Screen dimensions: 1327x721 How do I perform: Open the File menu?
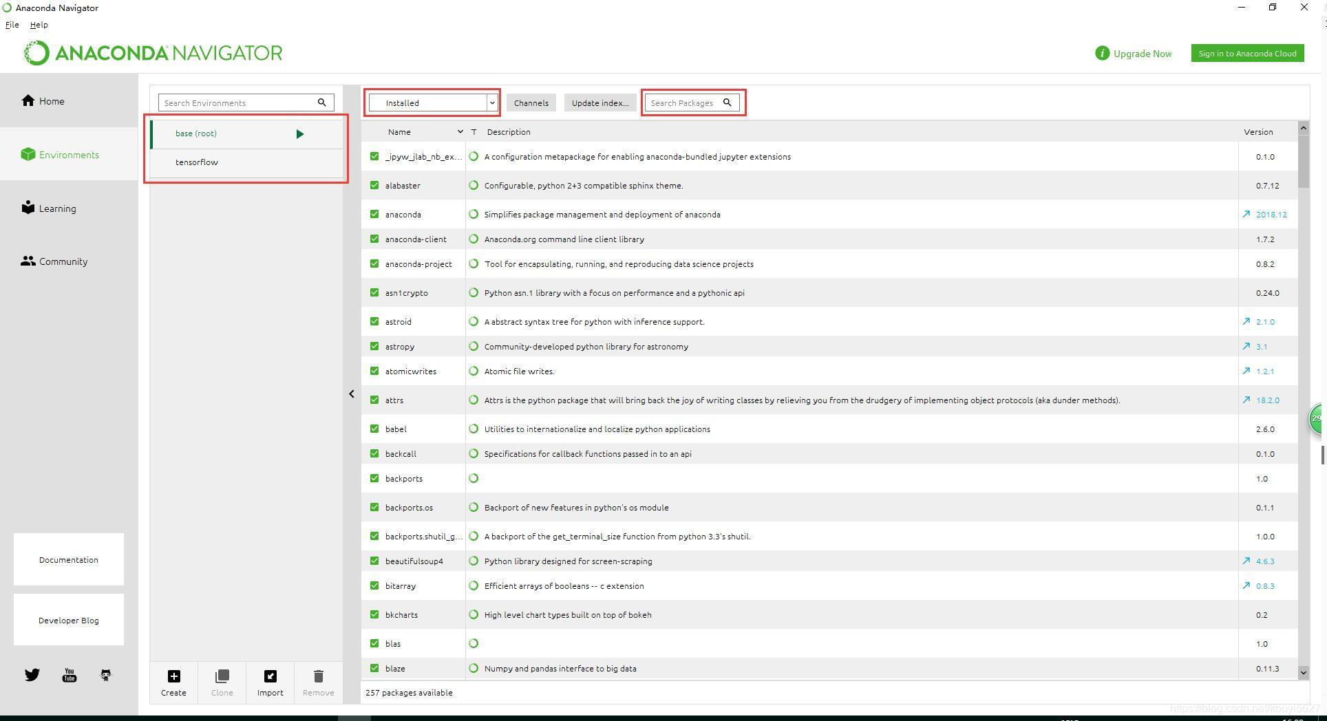[12, 25]
